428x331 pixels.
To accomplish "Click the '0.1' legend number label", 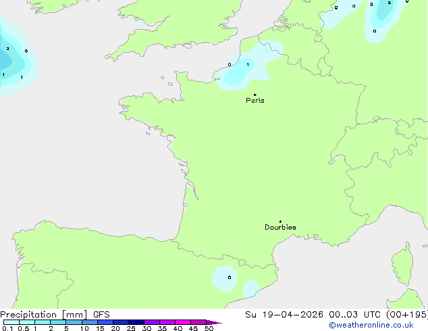I will coord(7,328).
